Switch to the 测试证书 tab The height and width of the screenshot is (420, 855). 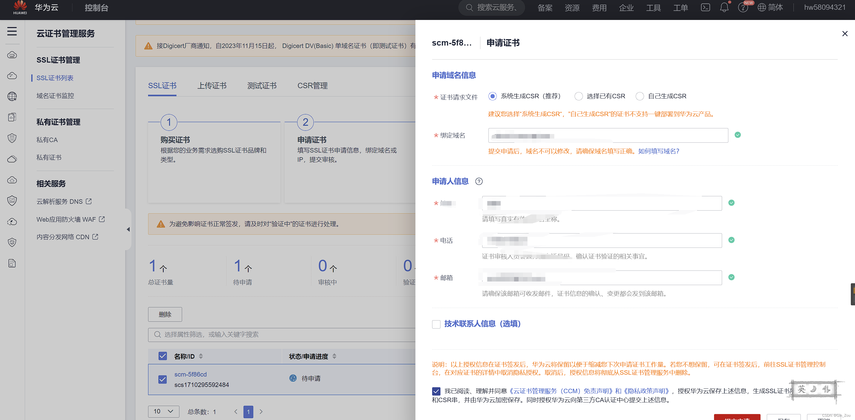click(262, 85)
